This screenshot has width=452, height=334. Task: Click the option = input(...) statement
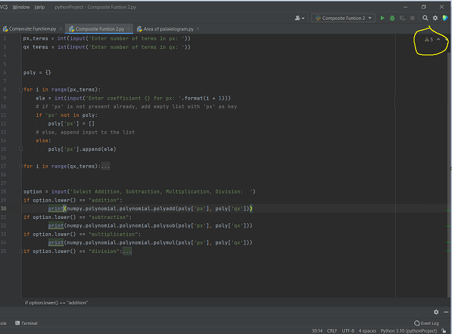pyautogui.click(x=139, y=192)
